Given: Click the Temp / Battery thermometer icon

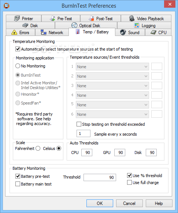Looking at the screenshot, I should pos(78,32).
